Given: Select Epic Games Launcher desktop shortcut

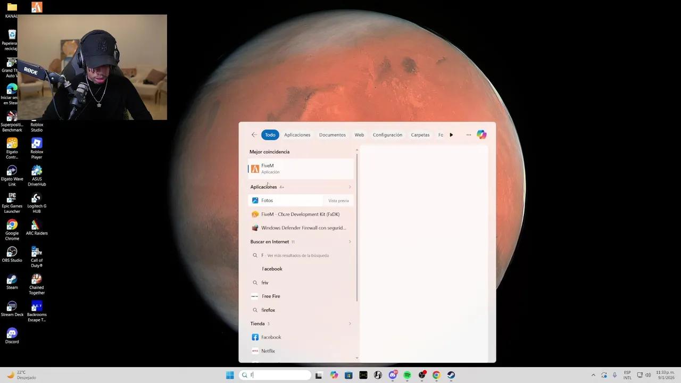Looking at the screenshot, I should point(12,203).
